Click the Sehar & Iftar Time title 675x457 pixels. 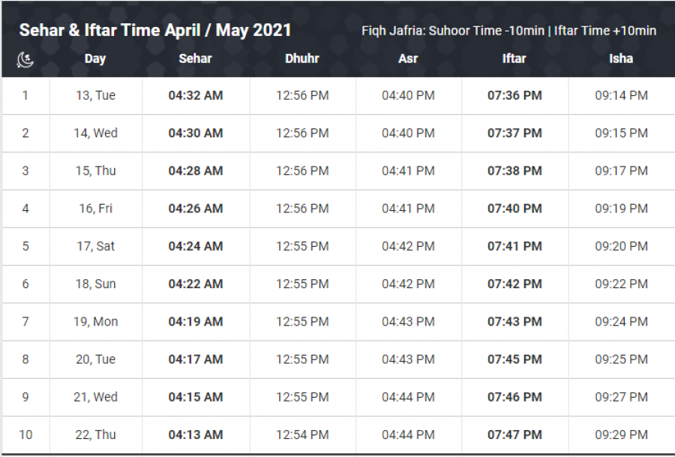tap(155, 31)
